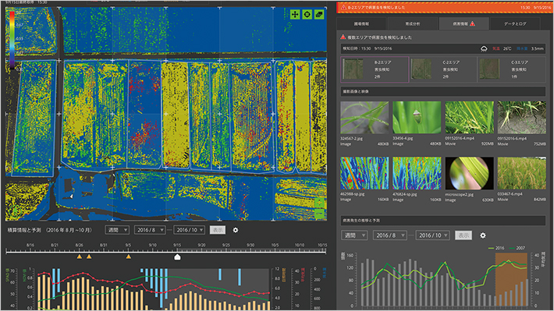Click the 3.5mm rainfall reading

(x=538, y=48)
